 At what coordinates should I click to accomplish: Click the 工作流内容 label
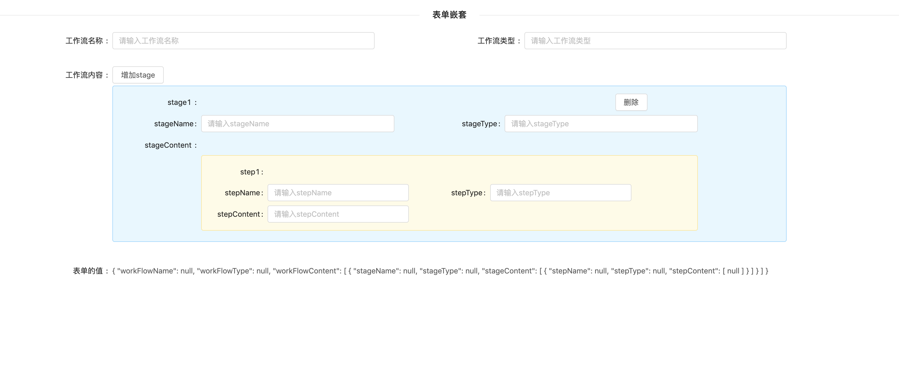[x=85, y=75]
